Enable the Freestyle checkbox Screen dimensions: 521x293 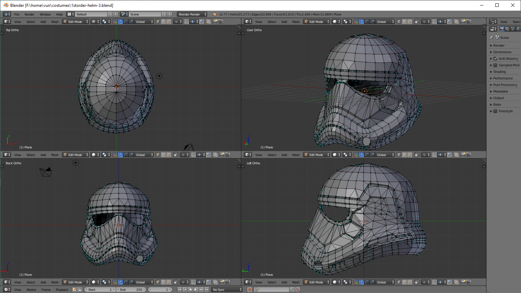[495, 111]
